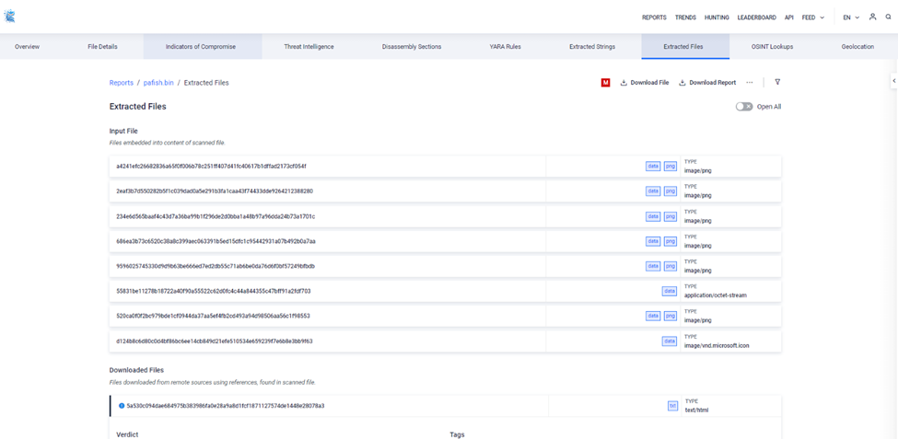Click the Download Report button
Image resolution: width=898 pixels, height=439 pixels.
pyautogui.click(x=707, y=83)
